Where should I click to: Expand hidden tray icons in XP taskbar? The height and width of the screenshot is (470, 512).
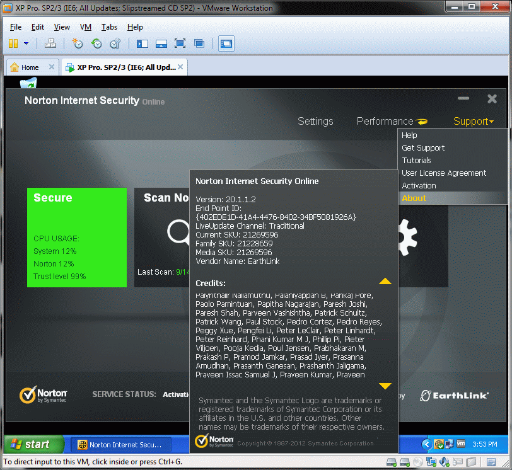point(426,444)
